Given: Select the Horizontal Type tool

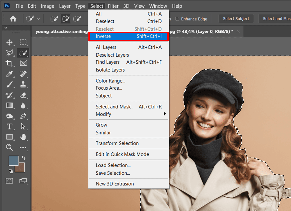Looking at the screenshot, I should pos(9,127).
